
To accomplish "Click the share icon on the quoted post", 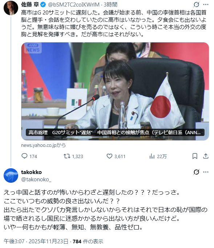I will [206, 156].
